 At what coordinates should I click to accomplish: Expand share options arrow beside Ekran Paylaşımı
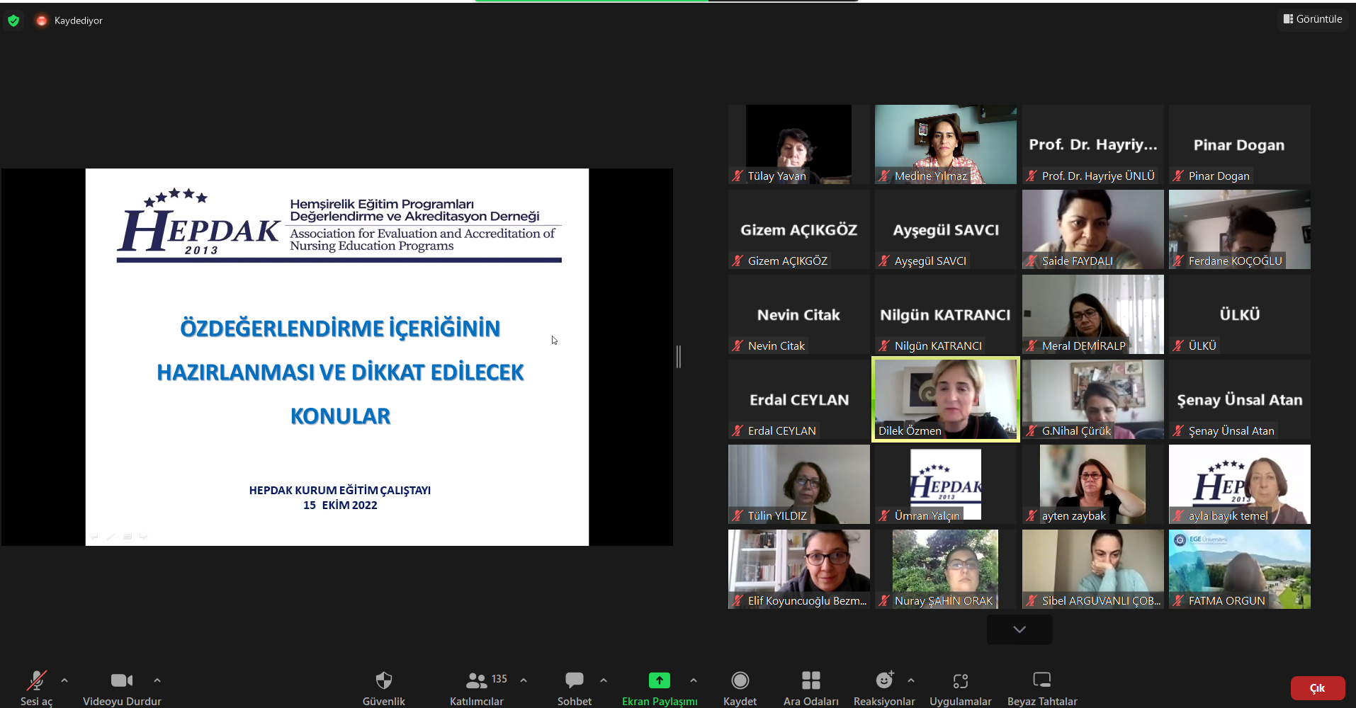click(694, 680)
